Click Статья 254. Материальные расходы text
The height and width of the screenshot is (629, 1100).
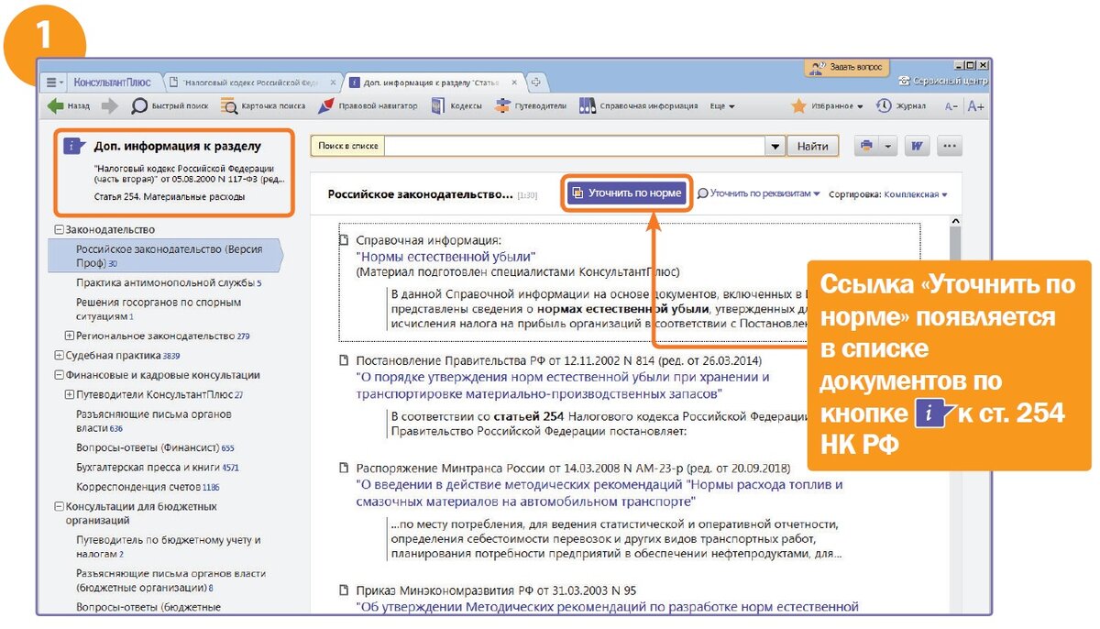pos(170,197)
